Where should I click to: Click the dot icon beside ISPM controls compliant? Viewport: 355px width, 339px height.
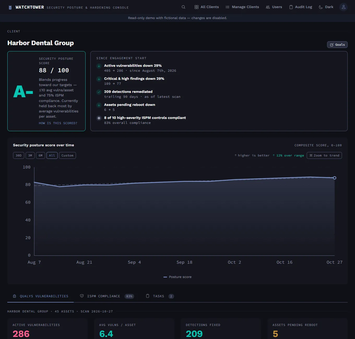pyautogui.click(x=99, y=118)
